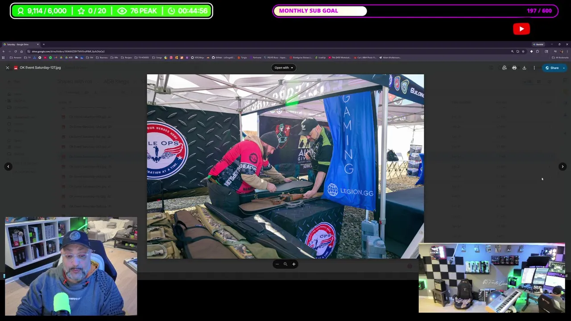
Task: Open the Chrome extensions puzzle icon
Action: [x=538, y=51]
